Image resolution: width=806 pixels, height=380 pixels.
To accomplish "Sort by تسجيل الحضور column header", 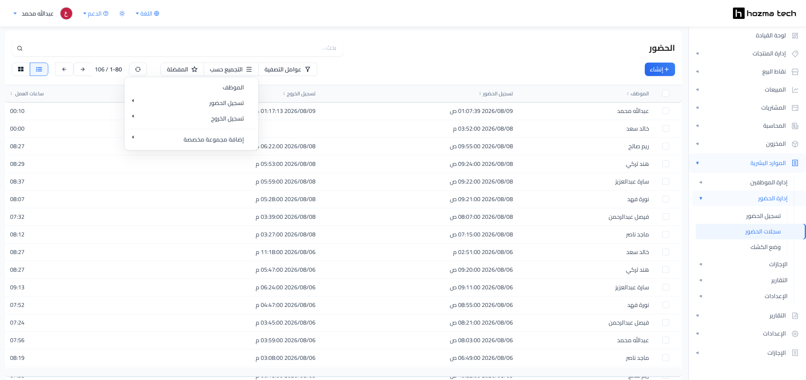I will point(496,94).
